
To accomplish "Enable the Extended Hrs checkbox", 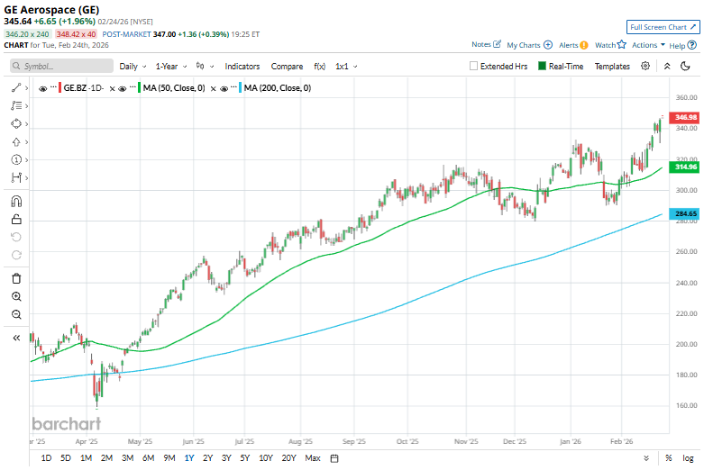I will pos(474,66).
